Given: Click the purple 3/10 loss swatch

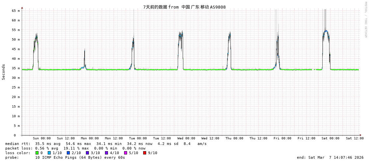Looking at the screenshot, I should [x=88, y=153].
